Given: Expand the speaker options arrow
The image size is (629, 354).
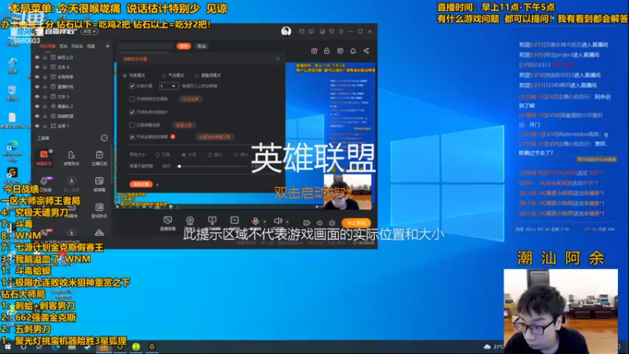Looking at the screenshot, I should point(287,222).
